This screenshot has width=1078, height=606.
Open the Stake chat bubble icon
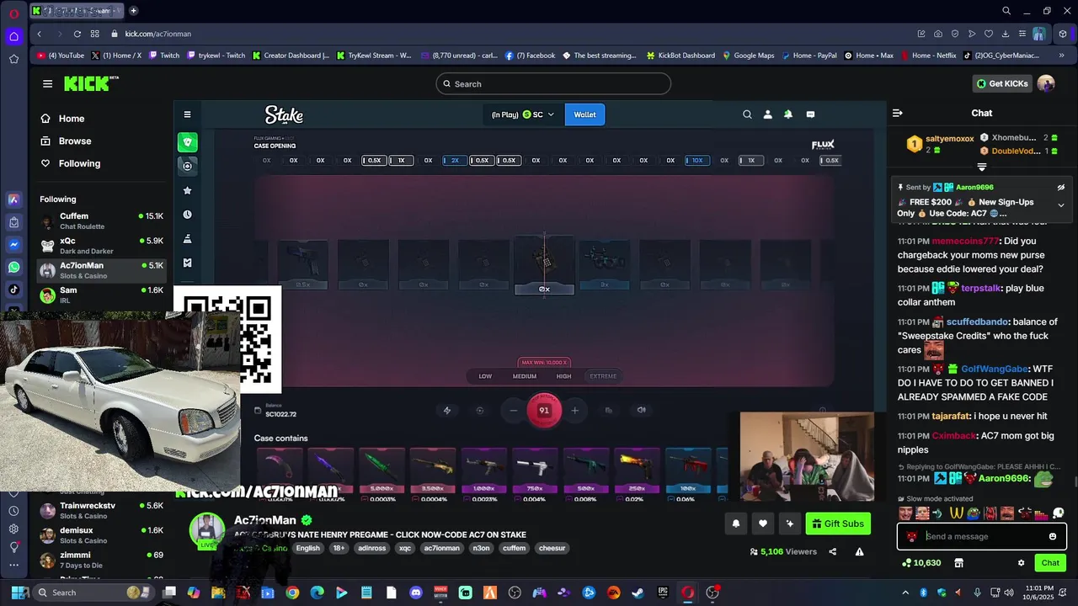coord(810,114)
